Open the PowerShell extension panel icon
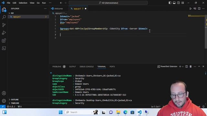Screen dimensions: 207x116 point(4,48)
